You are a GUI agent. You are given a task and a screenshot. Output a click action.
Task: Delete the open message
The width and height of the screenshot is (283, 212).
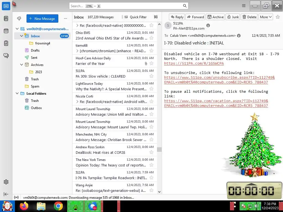[x=249, y=17]
